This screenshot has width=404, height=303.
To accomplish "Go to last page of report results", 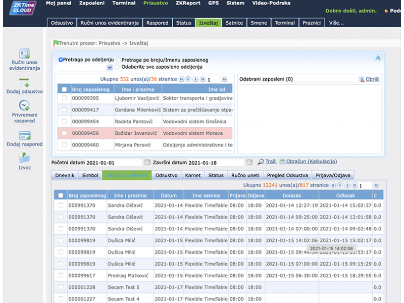I will coord(355,185).
